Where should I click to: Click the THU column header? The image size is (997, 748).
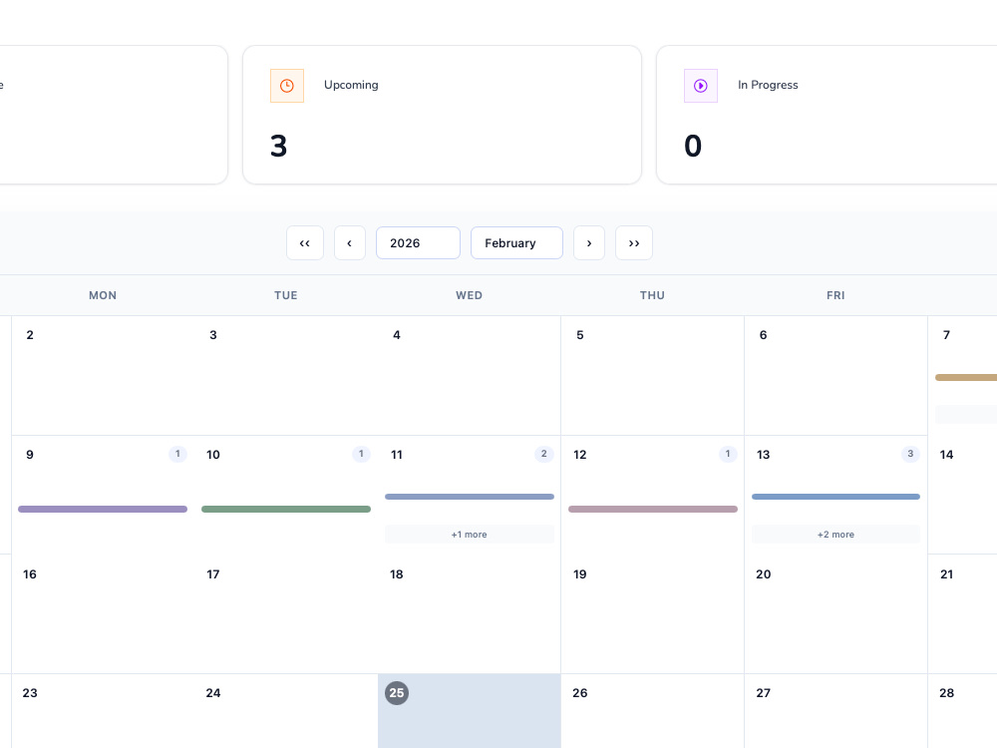tap(652, 295)
